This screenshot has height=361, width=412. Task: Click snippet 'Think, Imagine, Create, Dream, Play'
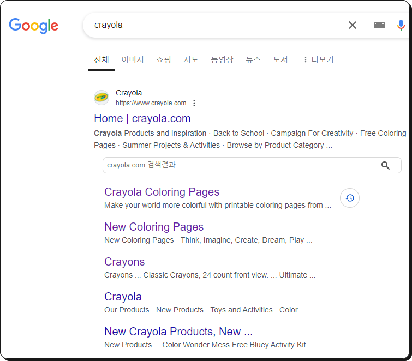coord(242,240)
